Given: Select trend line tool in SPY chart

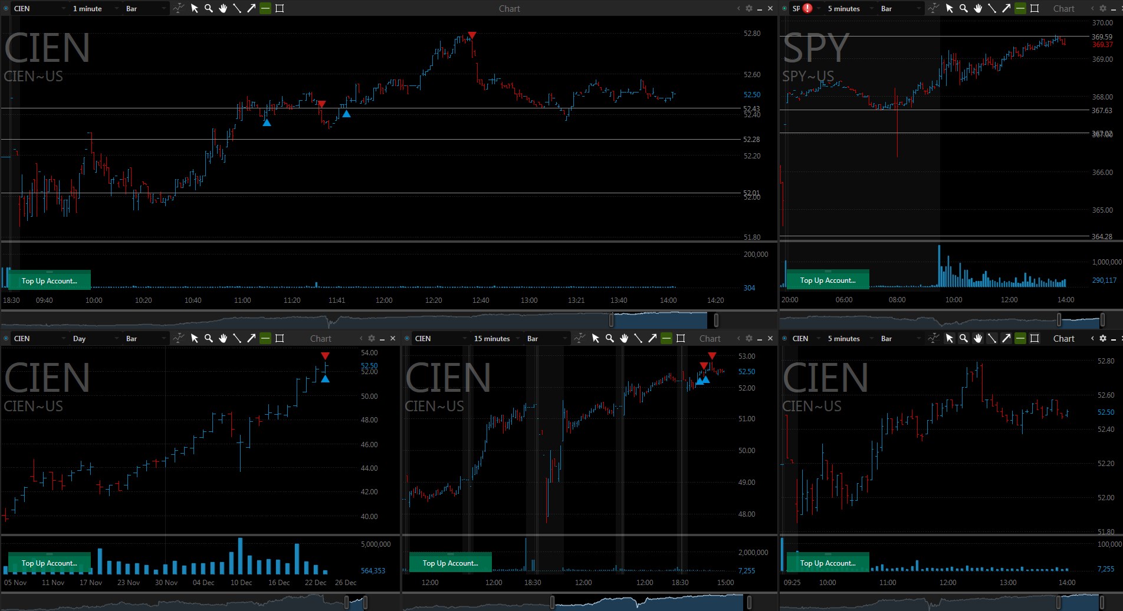Looking at the screenshot, I should (x=992, y=8).
